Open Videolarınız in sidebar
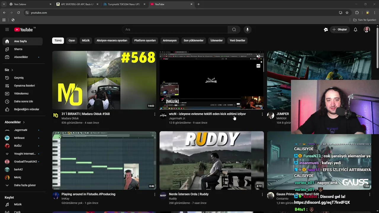Viewport: 379px width, 213px height. [23, 93]
